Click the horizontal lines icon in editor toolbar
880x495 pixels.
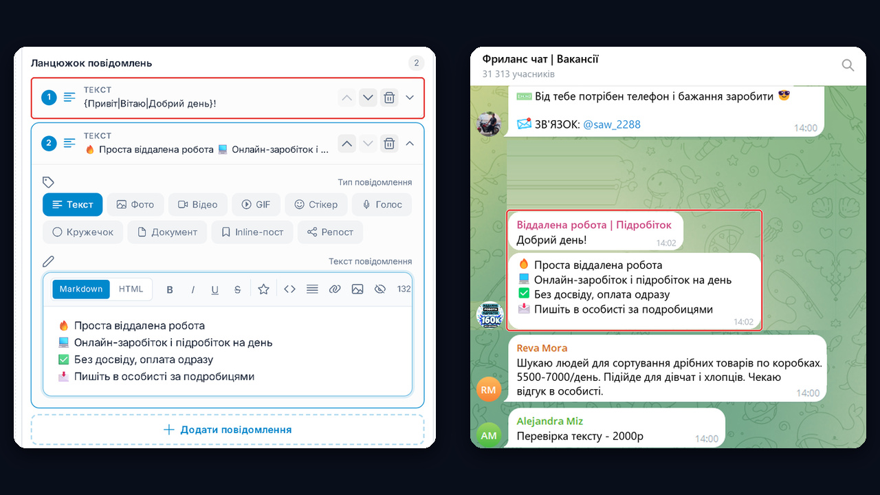pyautogui.click(x=312, y=289)
